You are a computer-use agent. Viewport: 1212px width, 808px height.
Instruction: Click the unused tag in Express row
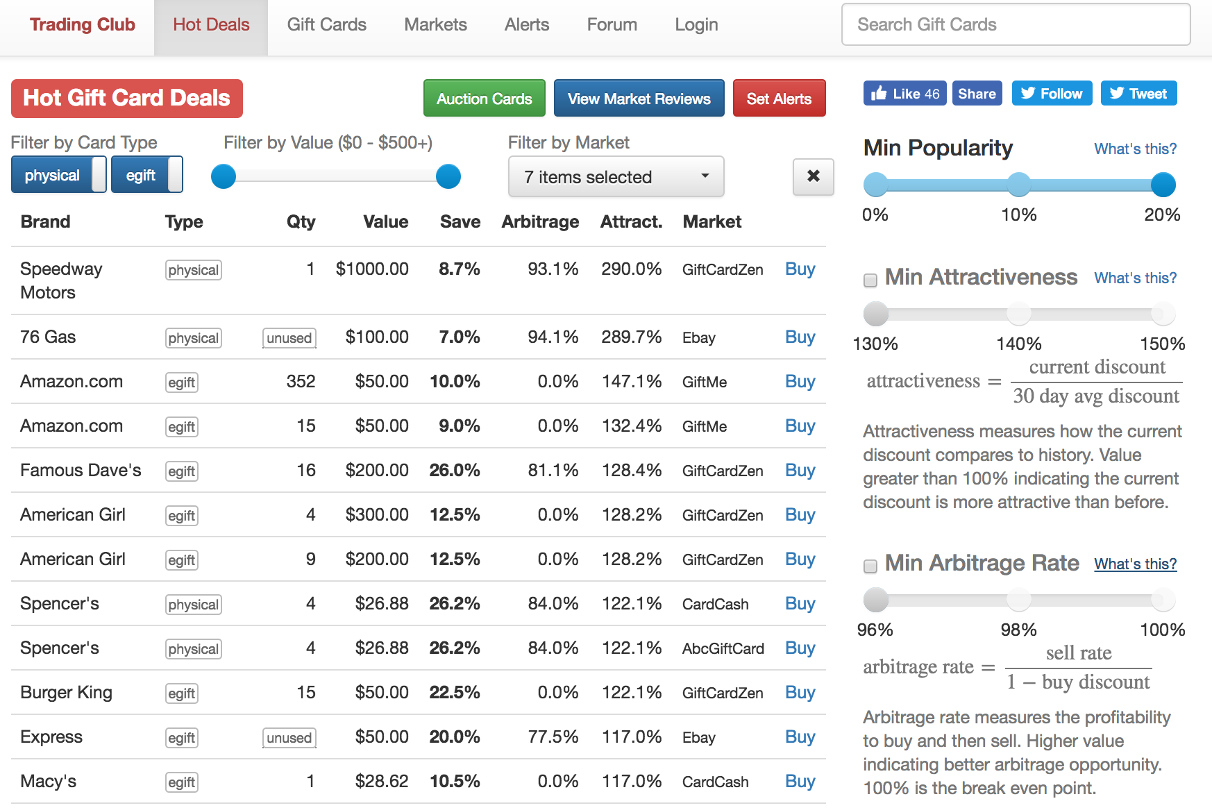[289, 738]
